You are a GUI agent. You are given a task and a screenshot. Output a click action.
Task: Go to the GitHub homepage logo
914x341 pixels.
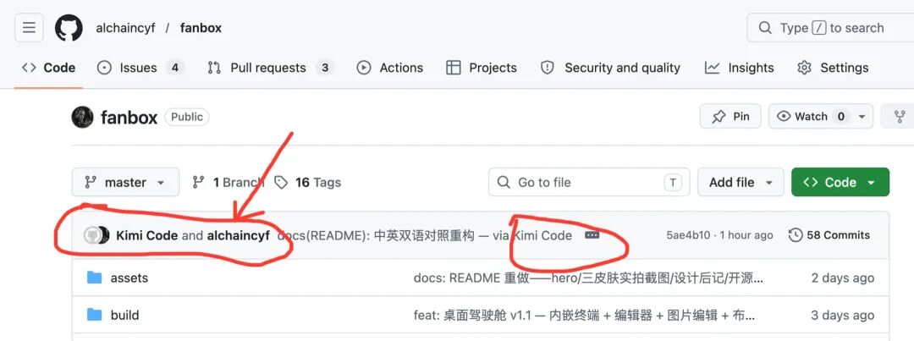pyautogui.click(x=69, y=27)
